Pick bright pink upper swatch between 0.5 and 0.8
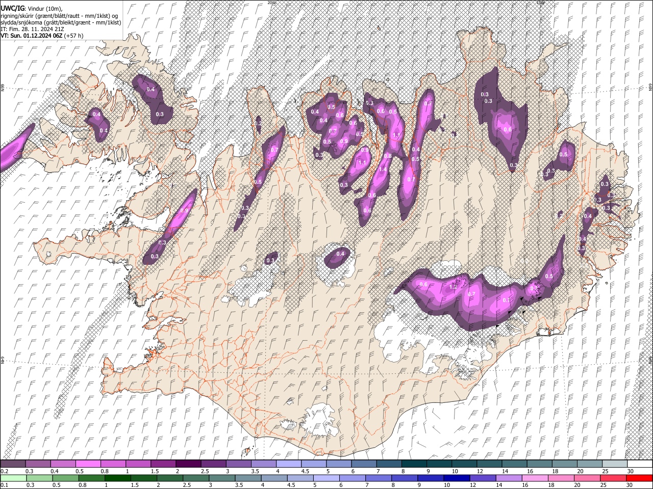The height and width of the screenshot is (489, 653). 88,464
